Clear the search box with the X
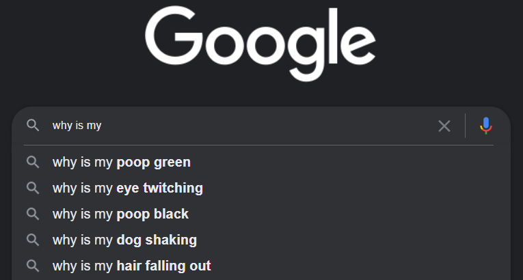 (x=444, y=126)
